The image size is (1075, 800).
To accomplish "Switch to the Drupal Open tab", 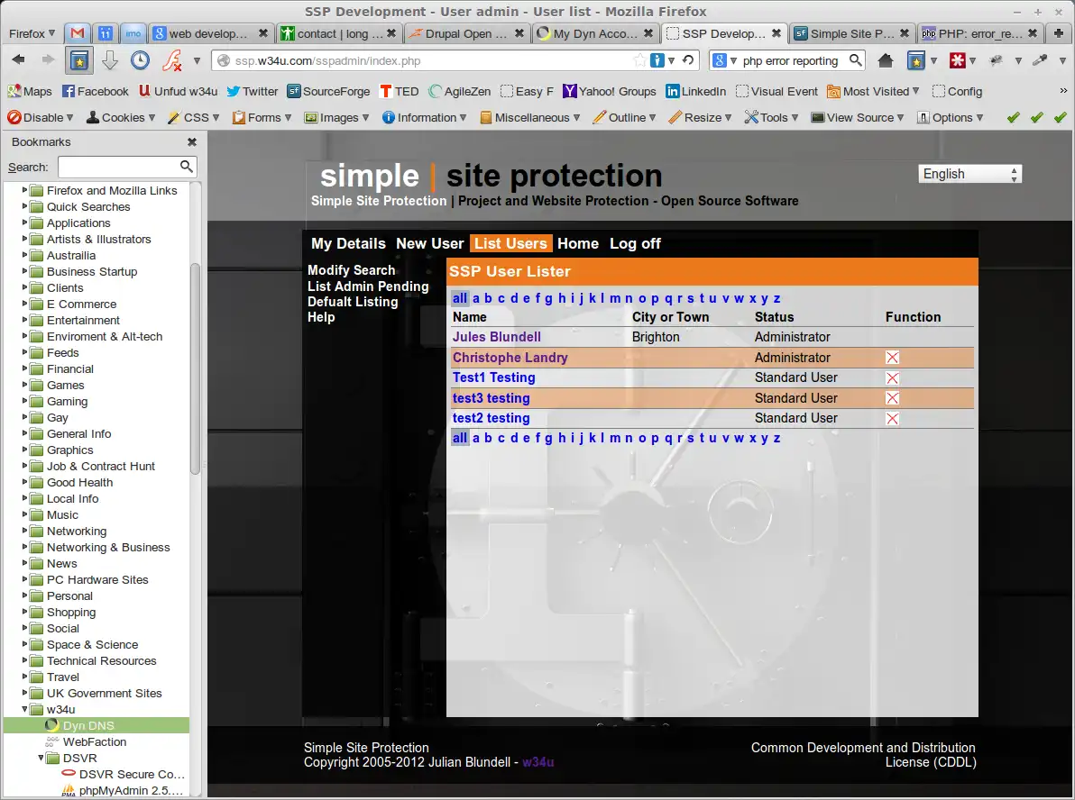I will coord(465,32).
